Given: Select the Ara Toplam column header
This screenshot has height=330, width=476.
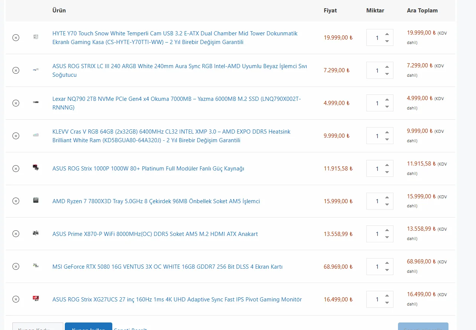Looking at the screenshot, I should 422,11.
